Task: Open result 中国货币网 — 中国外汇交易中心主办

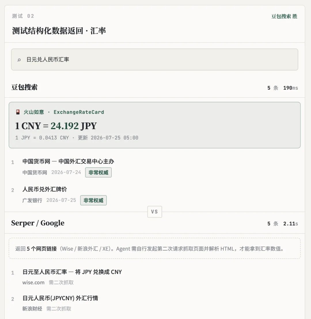Action: (68, 161)
